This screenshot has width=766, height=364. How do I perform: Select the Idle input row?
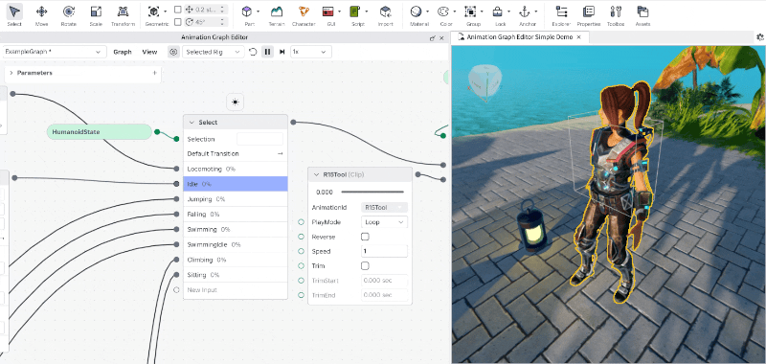236,184
